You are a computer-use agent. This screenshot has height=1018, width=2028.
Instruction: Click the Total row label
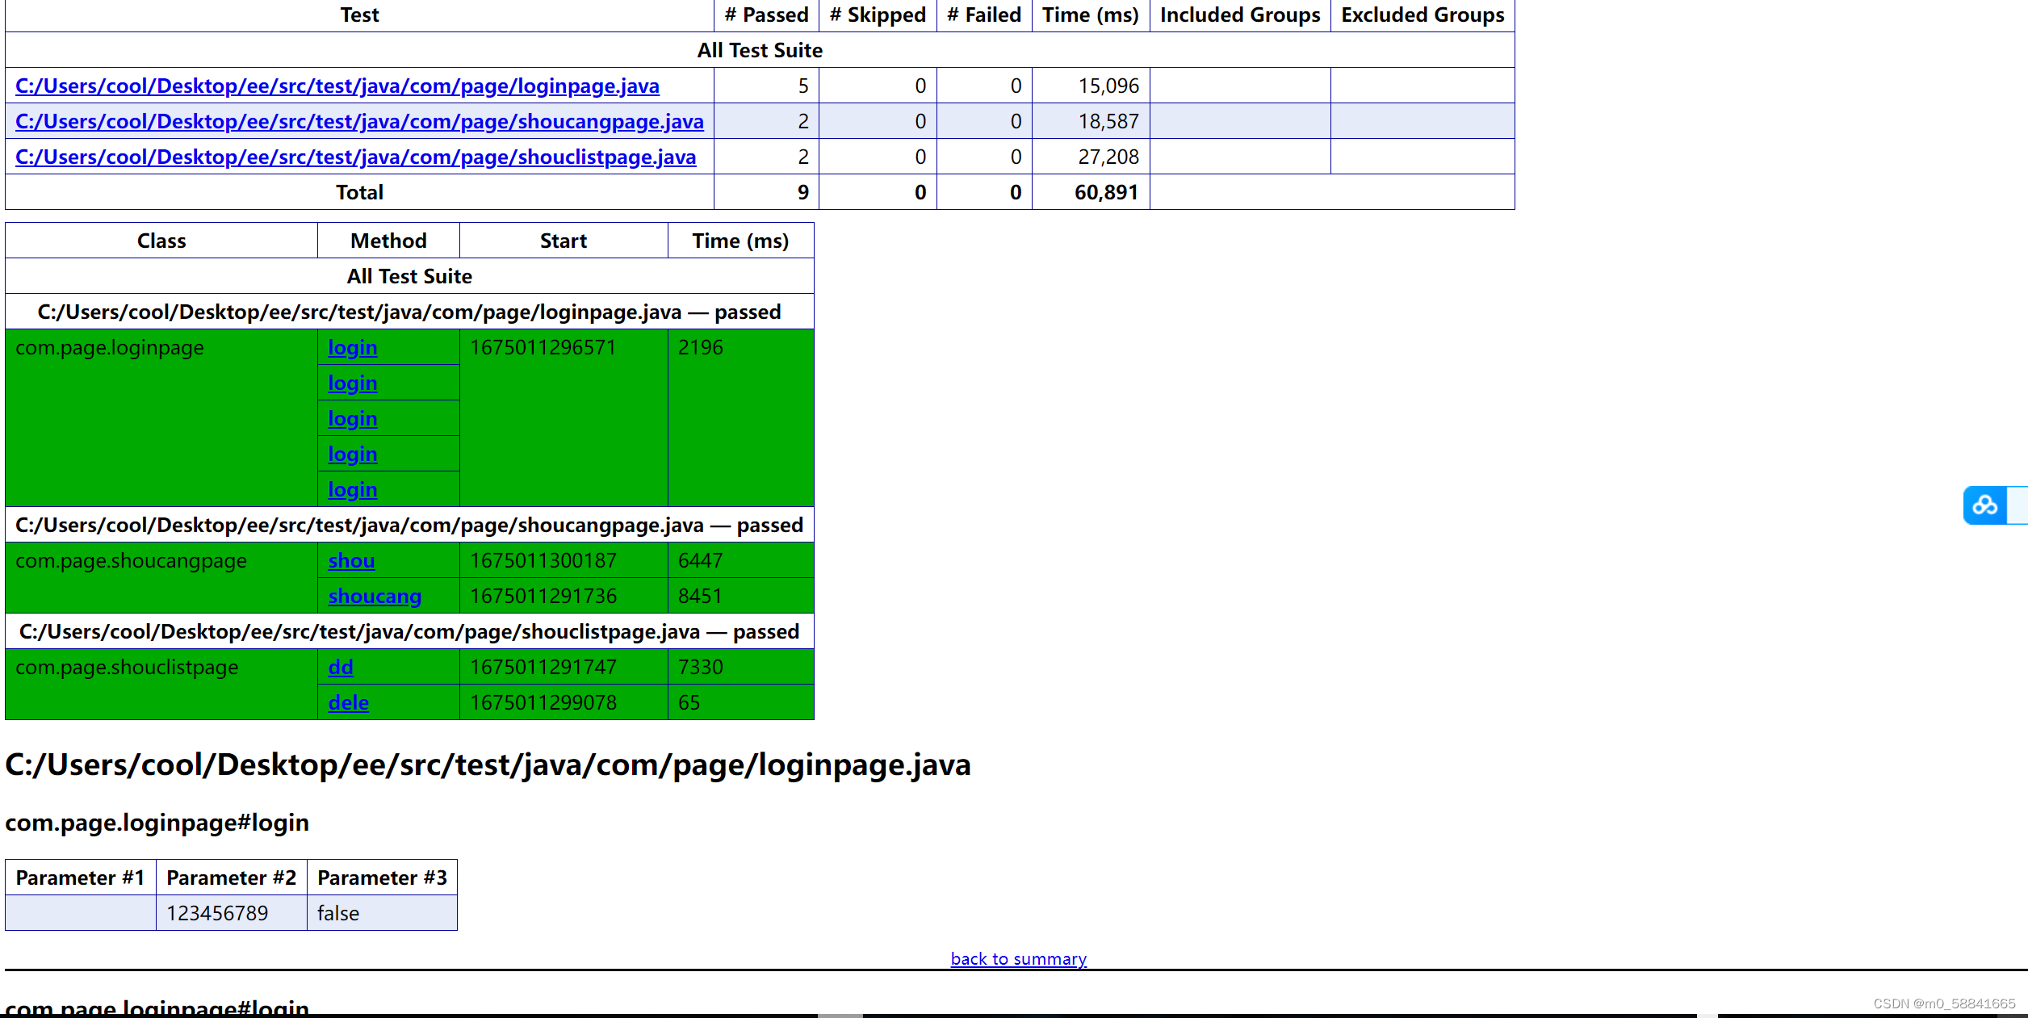[x=359, y=192]
